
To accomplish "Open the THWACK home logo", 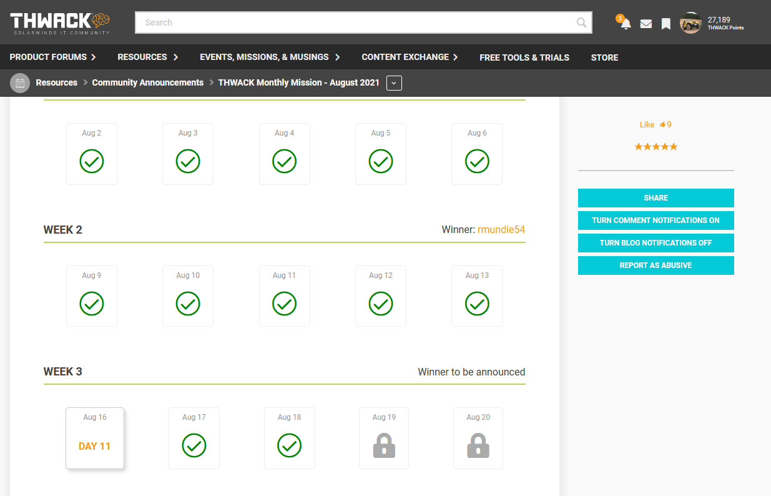I will [x=60, y=23].
